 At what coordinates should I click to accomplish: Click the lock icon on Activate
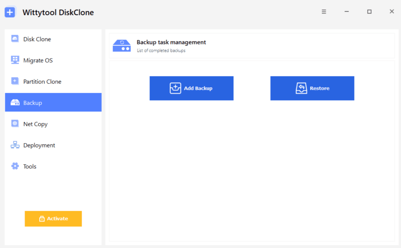pyautogui.click(x=42, y=219)
